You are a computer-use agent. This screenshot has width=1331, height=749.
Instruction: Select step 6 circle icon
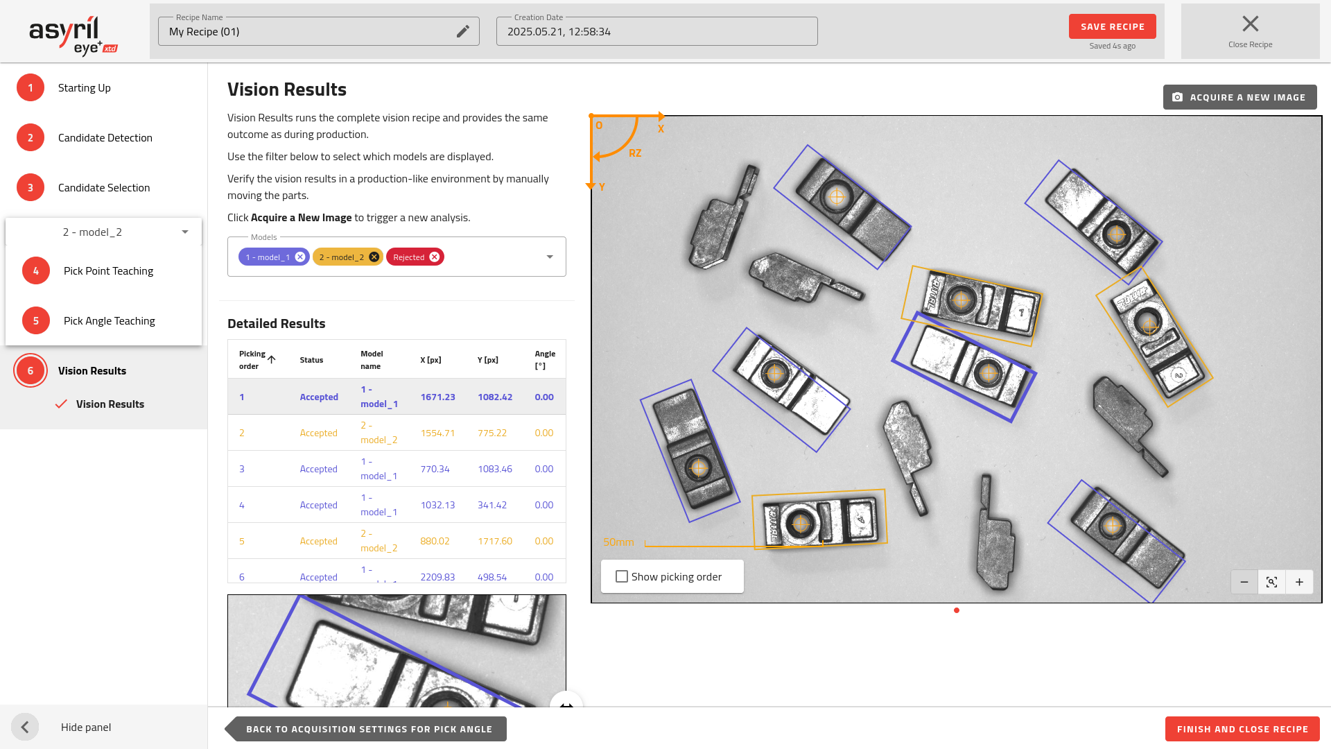(x=31, y=371)
